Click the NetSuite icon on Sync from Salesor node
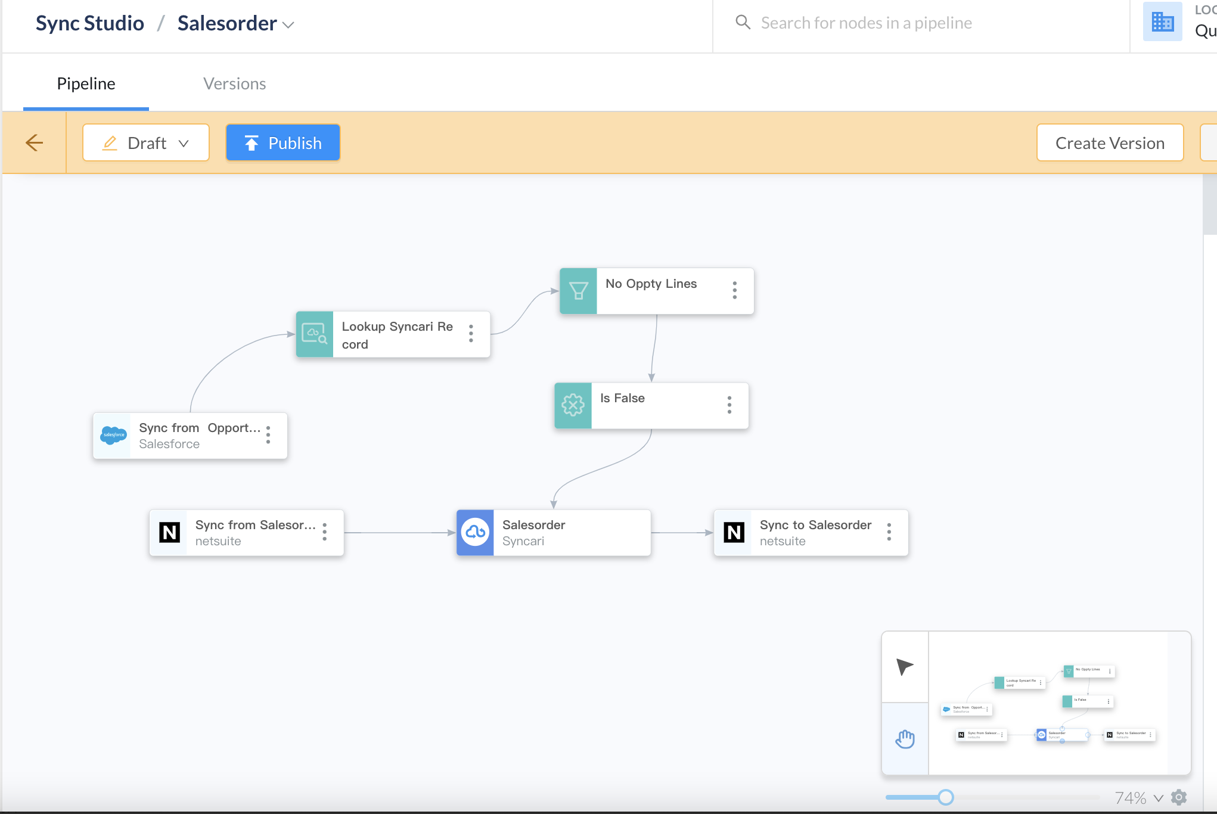The width and height of the screenshot is (1217, 814). pyautogui.click(x=169, y=532)
